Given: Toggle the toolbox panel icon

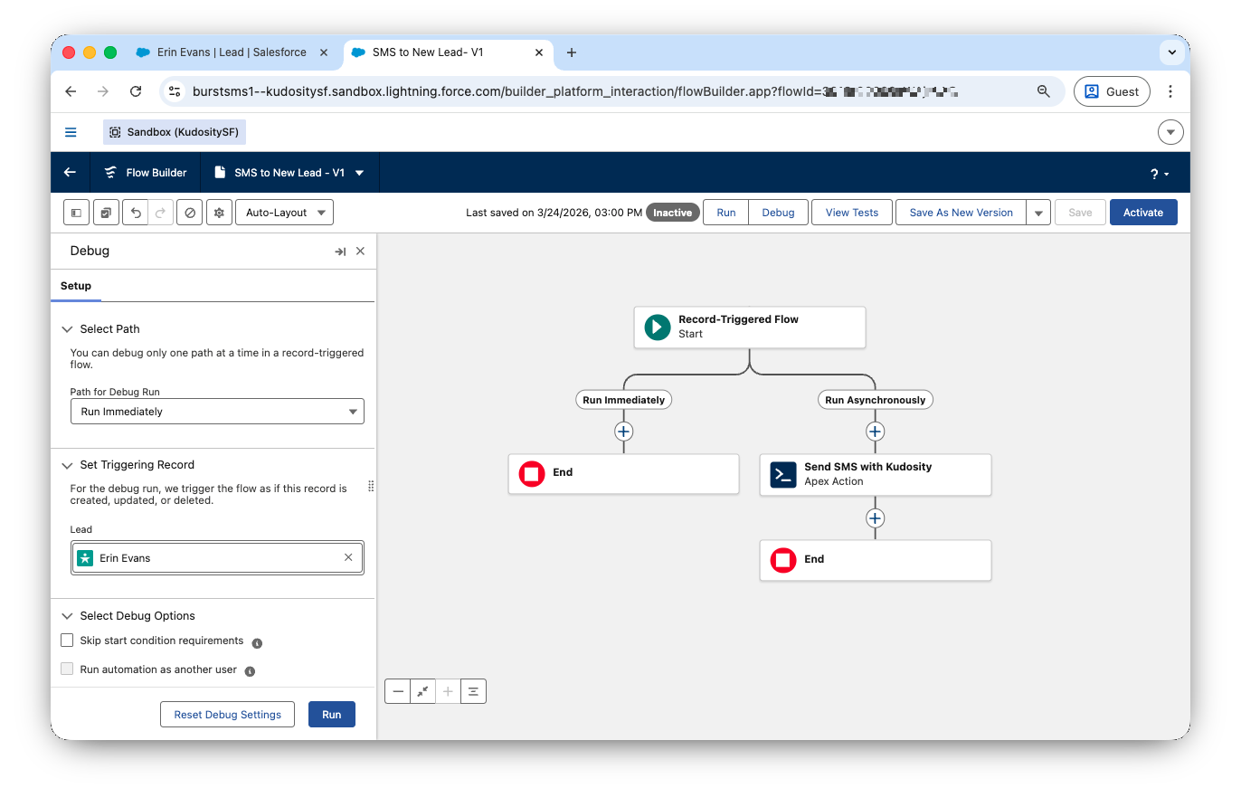Looking at the screenshot, I should click(76, 213).
